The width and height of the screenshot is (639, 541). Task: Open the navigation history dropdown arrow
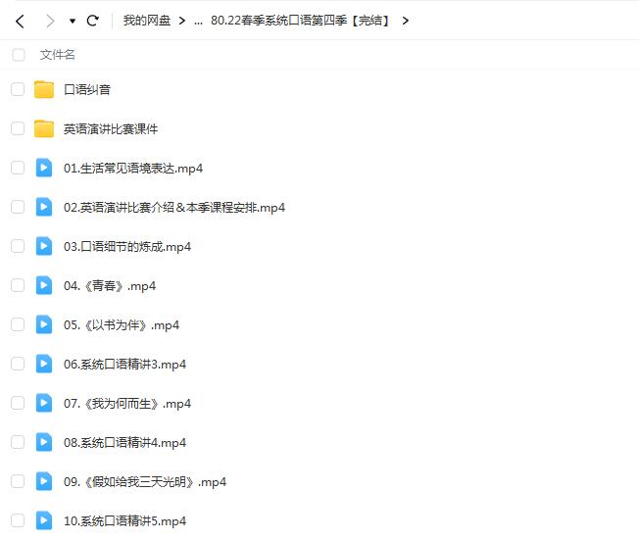coord(73,21)
